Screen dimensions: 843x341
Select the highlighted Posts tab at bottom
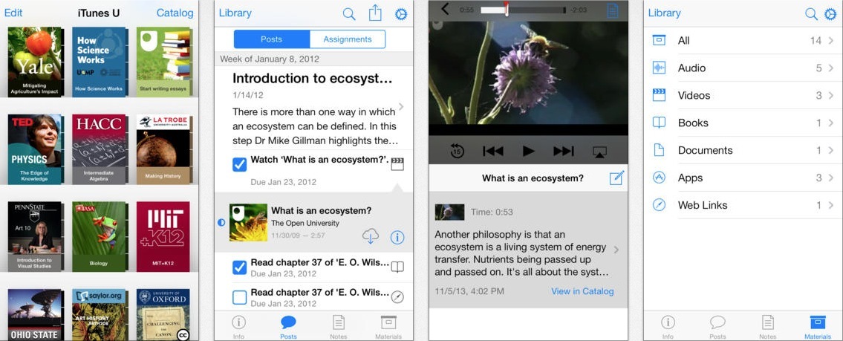click(288, 326)
